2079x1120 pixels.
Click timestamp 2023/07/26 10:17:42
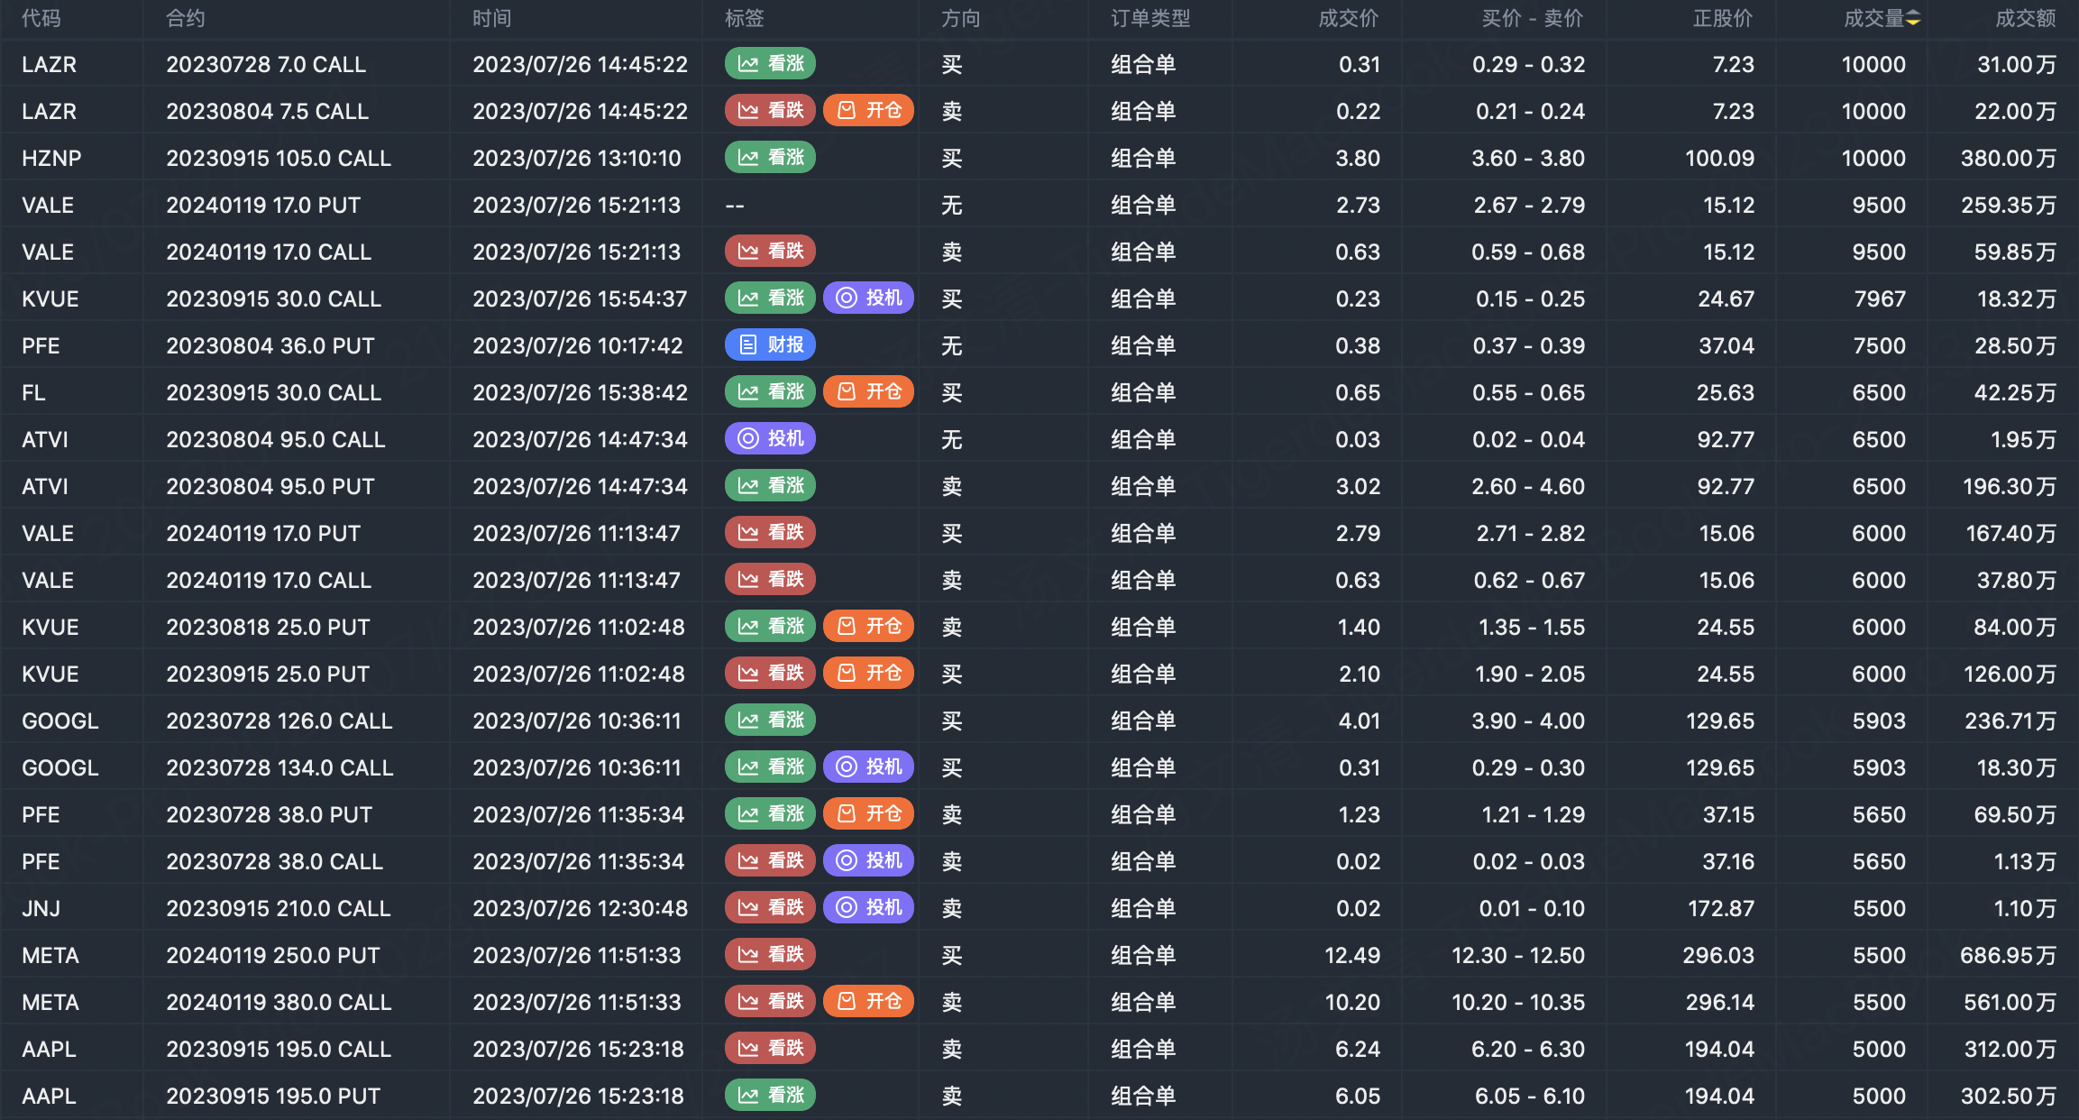(578, 345)
